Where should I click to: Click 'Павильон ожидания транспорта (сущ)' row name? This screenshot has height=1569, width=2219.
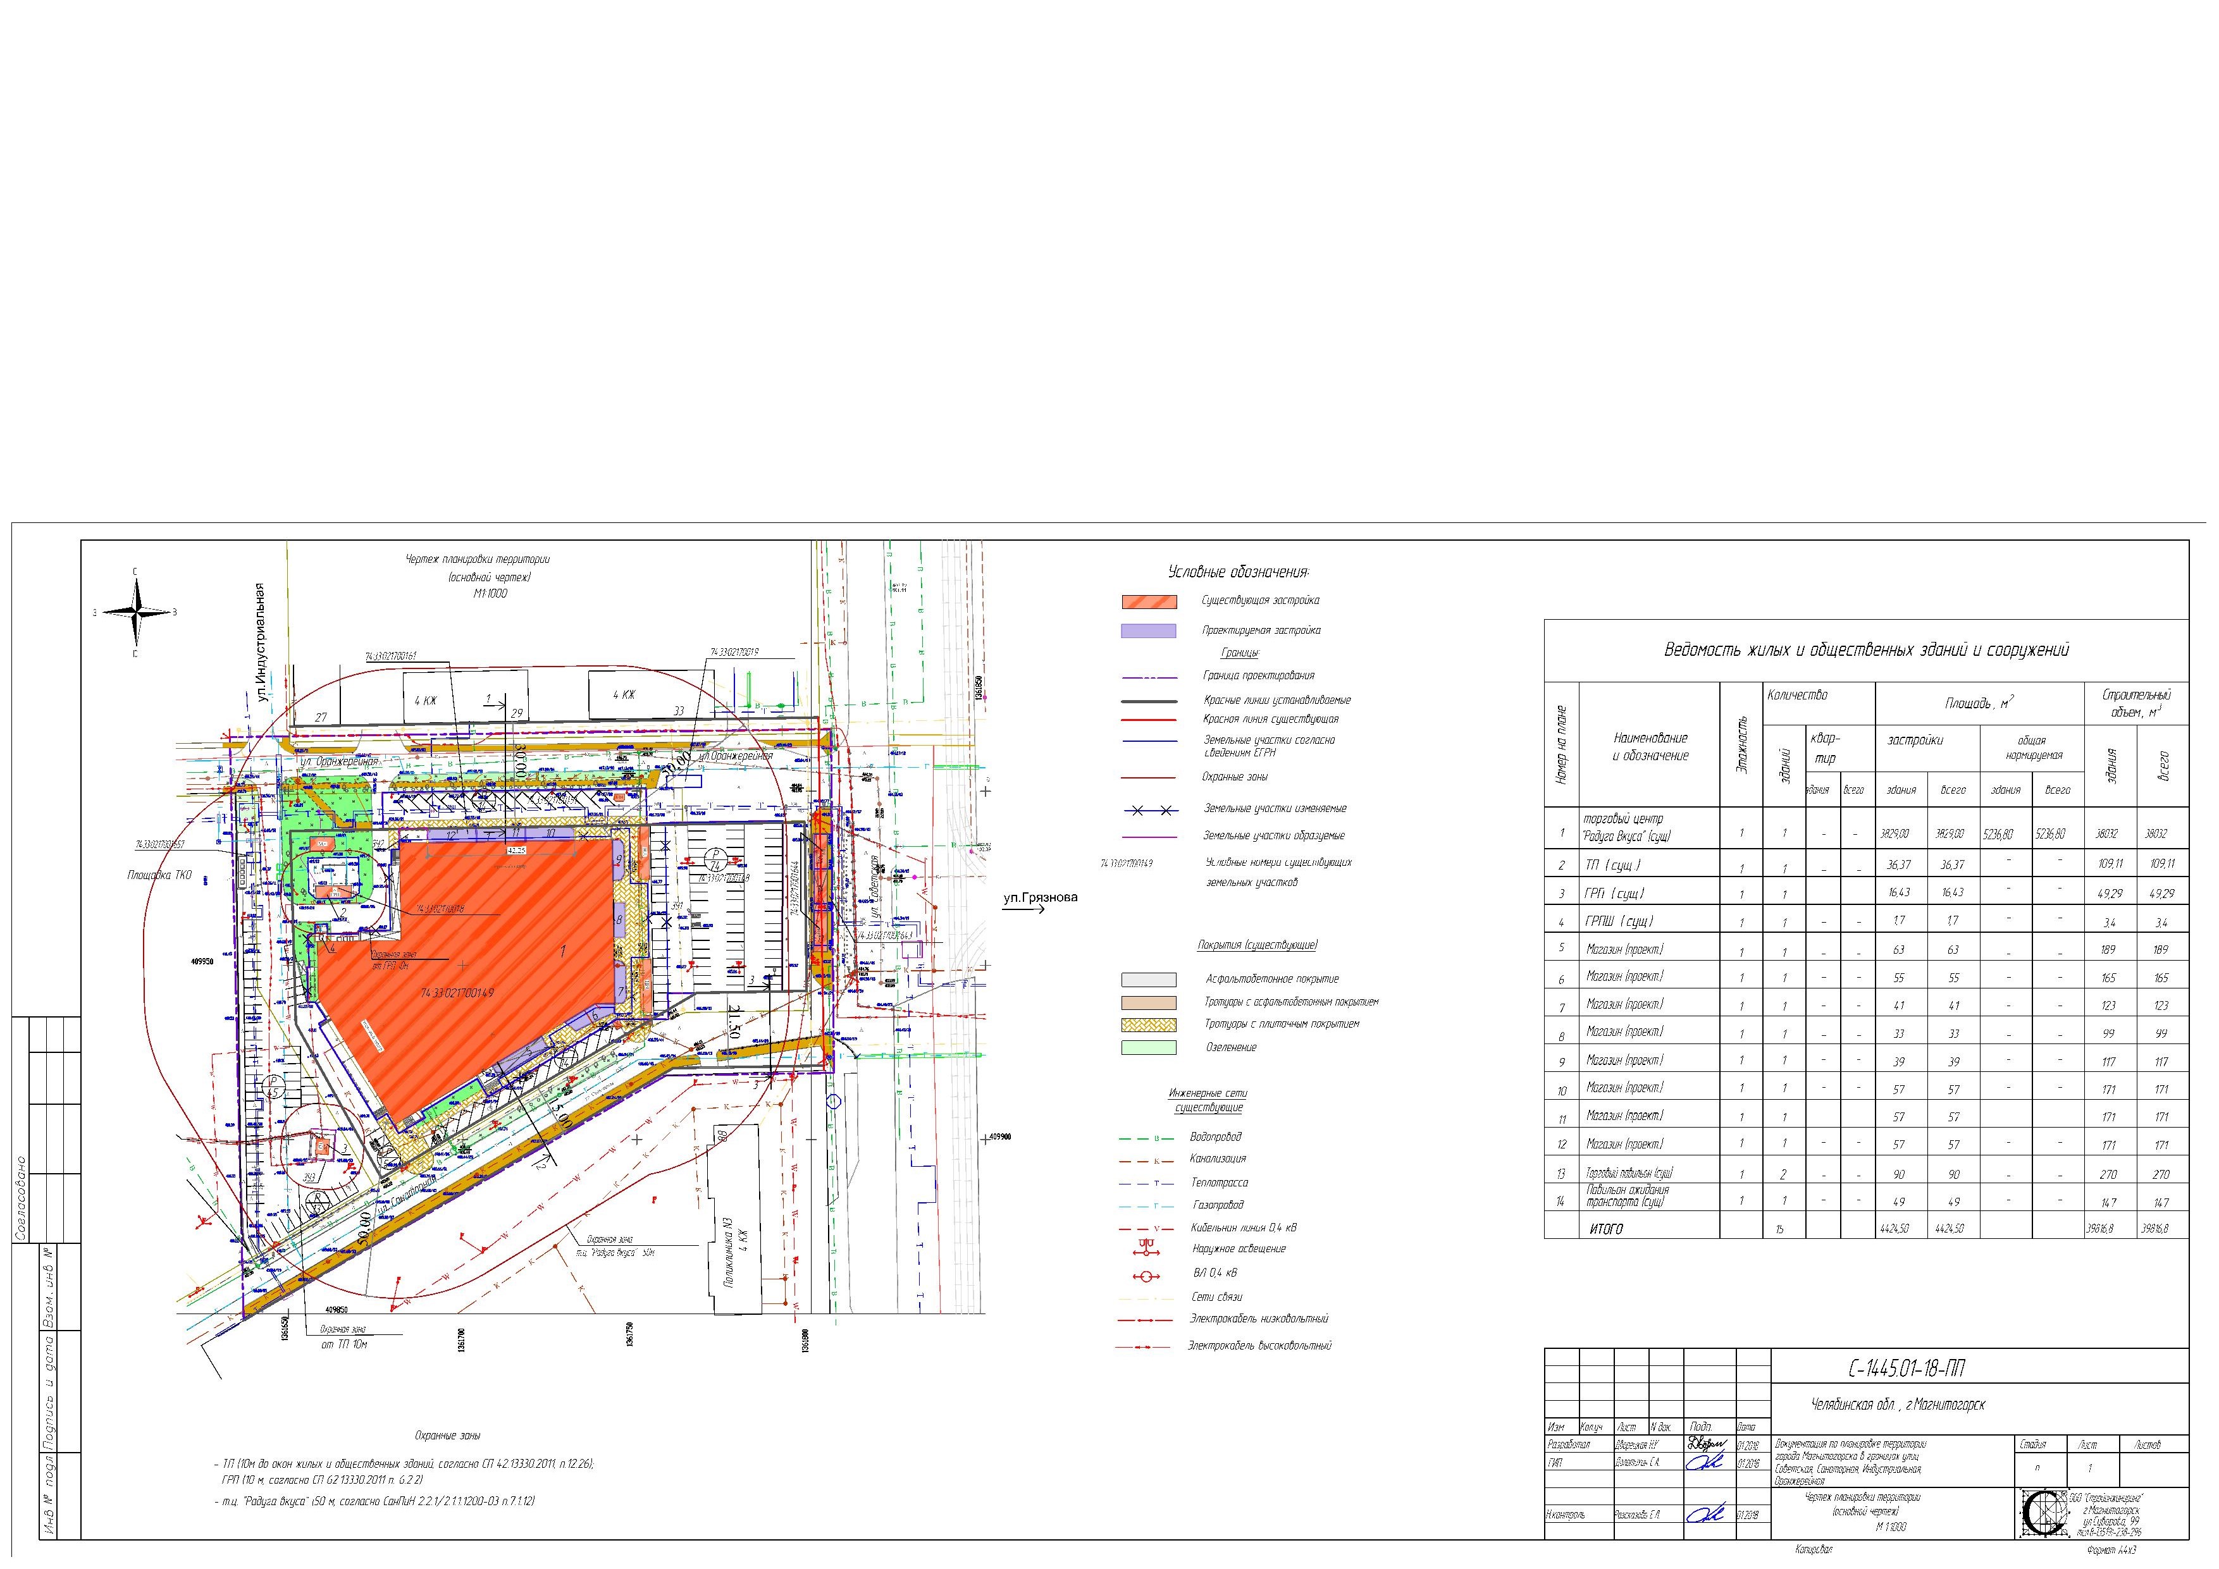(x=1628, y=1197)
